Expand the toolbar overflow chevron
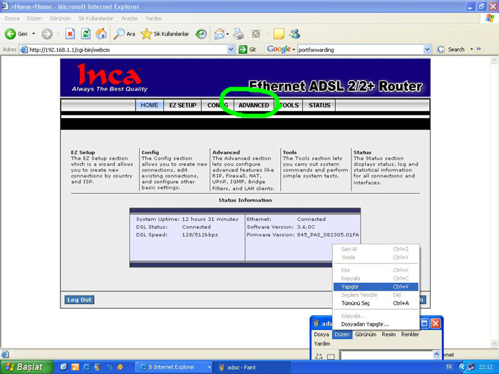The height and width of the screenshot is (374, 499). (x=478, y=49)
